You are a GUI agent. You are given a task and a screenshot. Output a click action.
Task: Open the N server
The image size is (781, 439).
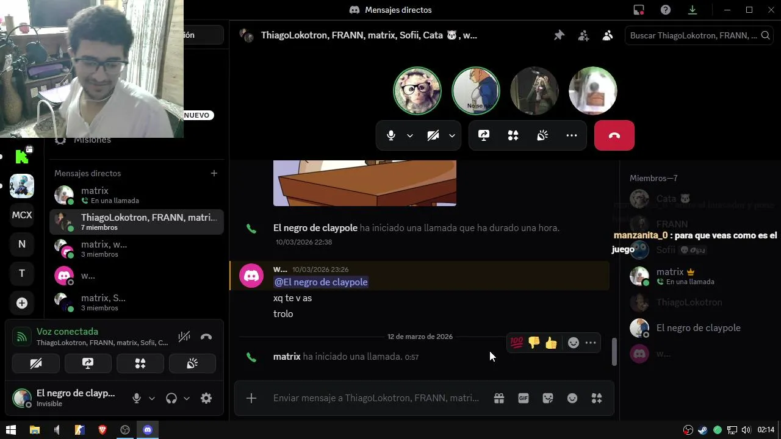pyautogui.click(x=22, y=244)
